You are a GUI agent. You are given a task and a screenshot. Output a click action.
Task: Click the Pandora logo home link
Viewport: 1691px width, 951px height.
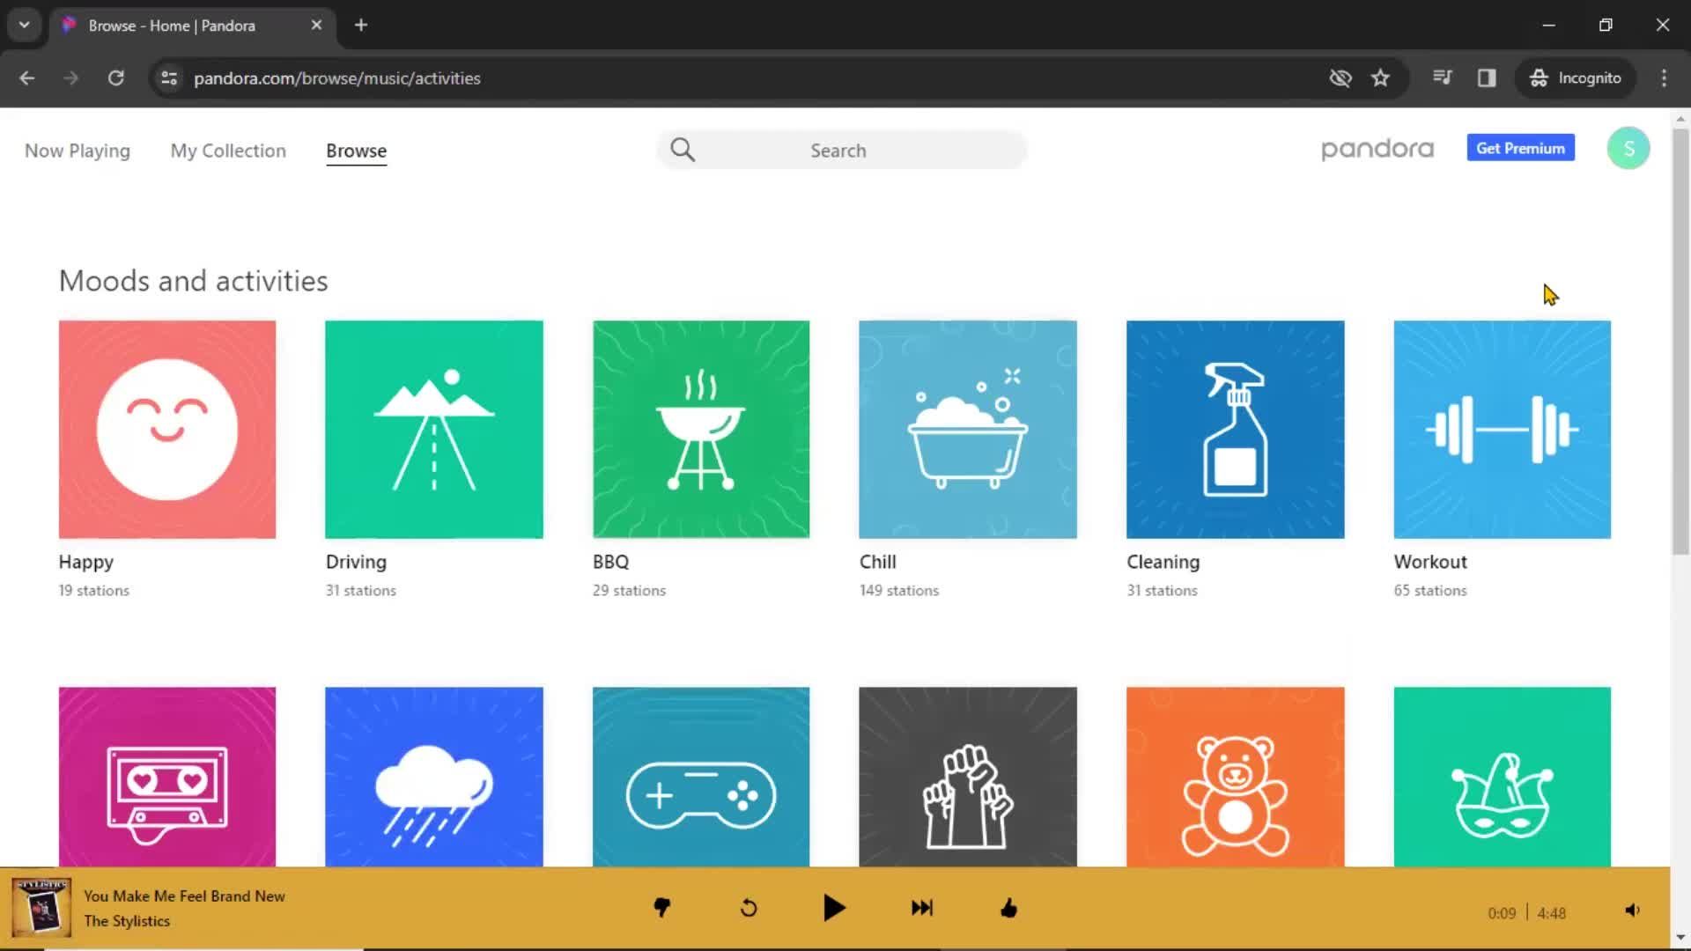pyautogui.click(x=1377, y=149)
